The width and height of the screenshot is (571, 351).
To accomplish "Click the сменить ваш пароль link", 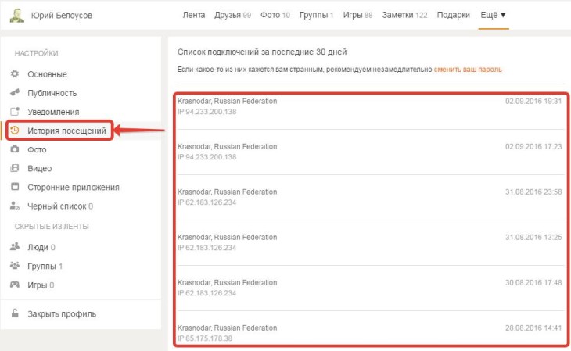I will [x=468, y=69].
